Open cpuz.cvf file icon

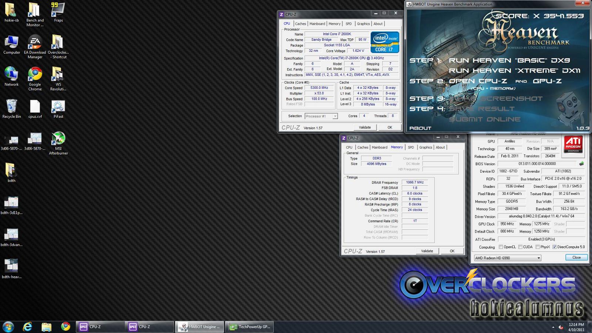(35, 109)
